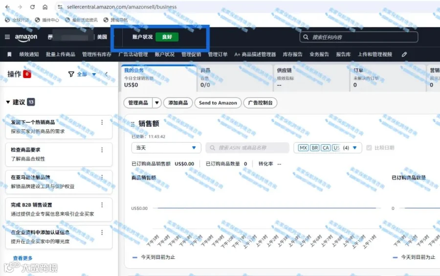Screen dimensions: 440x276
Task: Open options menu for 完成 B2B 销售设置 card
Action: click(x=102, y=205)
